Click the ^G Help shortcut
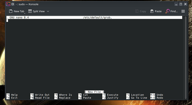Image resolution: width=192 pixels, height=105 pixels. (x=12, y=95)
